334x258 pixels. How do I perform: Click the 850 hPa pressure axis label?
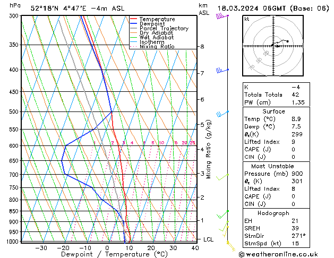14,211
